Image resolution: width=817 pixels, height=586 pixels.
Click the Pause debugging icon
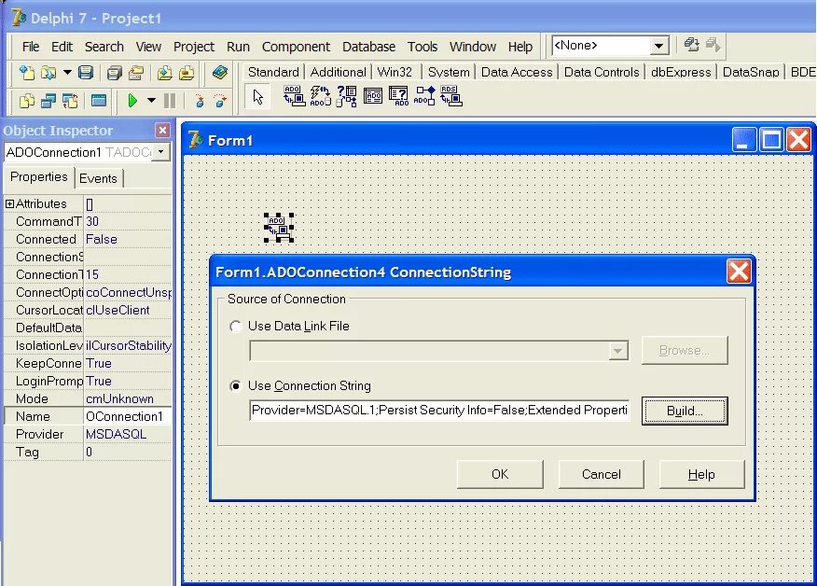[x=170, y=100]
